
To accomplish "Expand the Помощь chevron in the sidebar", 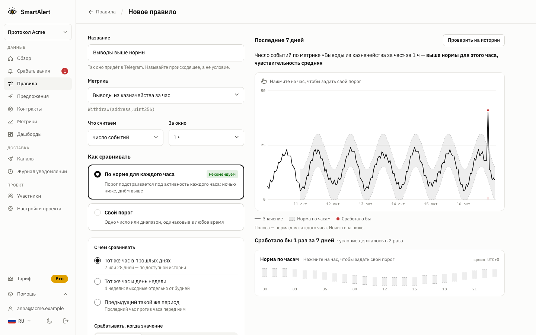I will pos(66,294).
